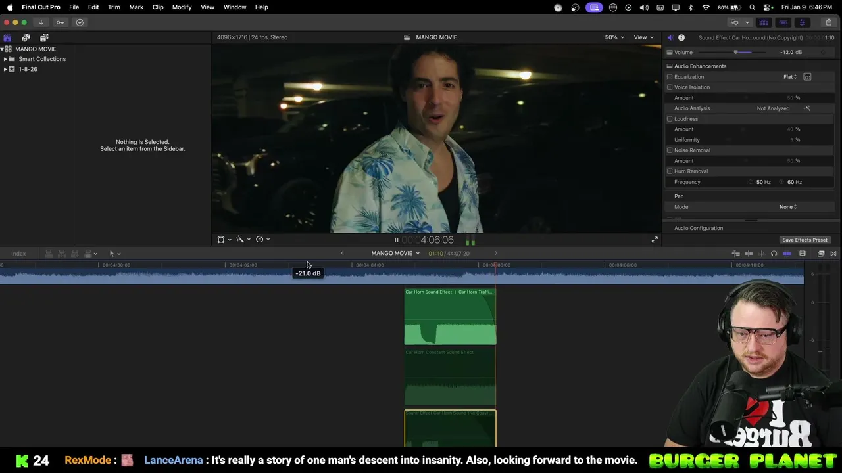The height and width of the screenshot is (473, 842).
Task: Open the Mark menu
Action: (136, 7)
